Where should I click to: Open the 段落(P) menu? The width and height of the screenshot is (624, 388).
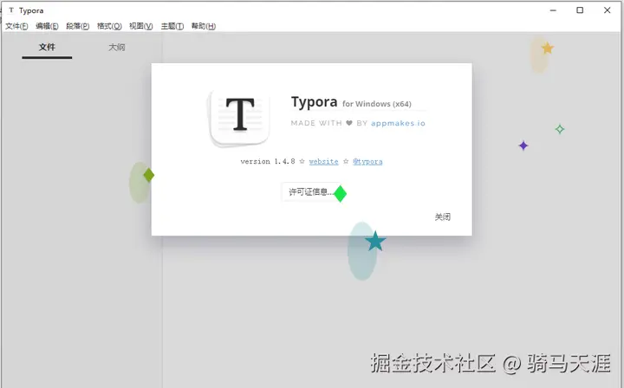[x=78, y=26]
